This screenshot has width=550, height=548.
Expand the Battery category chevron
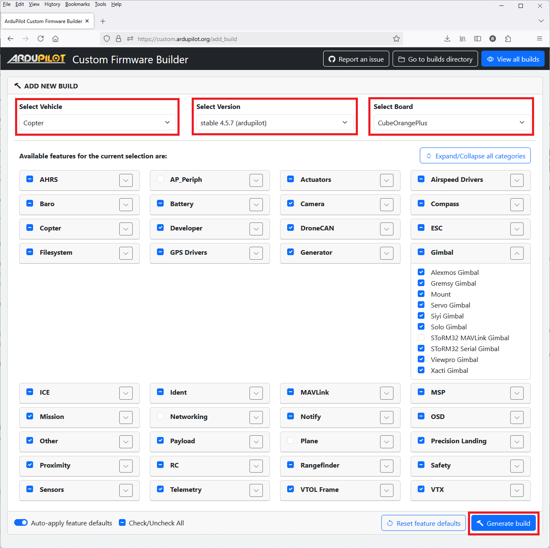[x=256, y=204]
